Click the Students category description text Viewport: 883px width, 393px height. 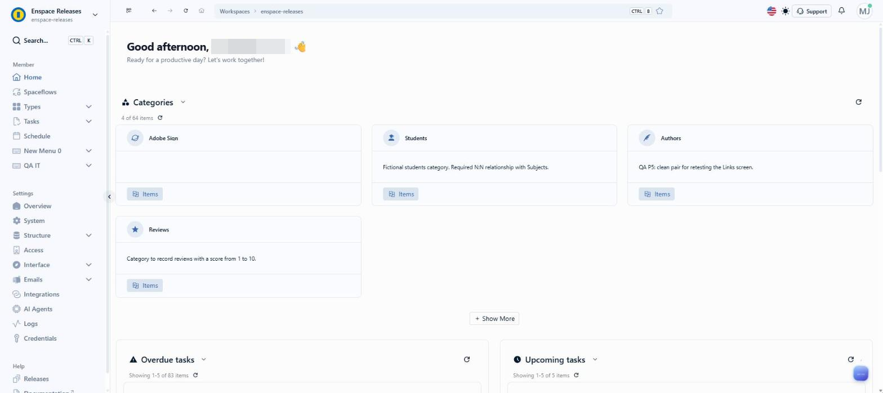pos(466,167)
